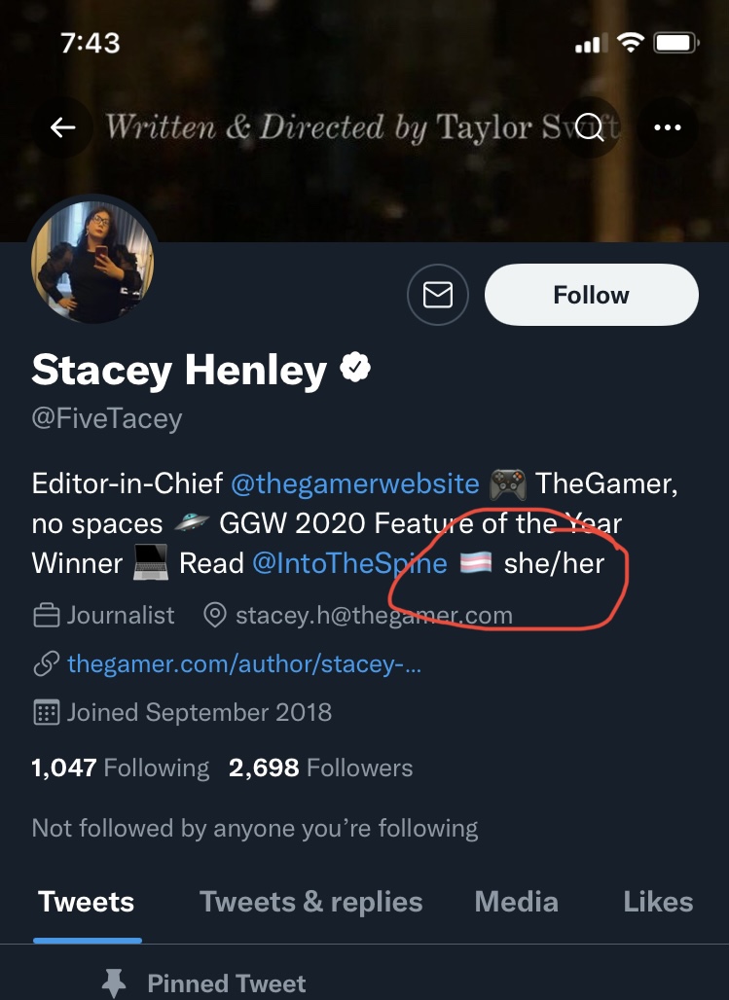The height and width of the screenshot is (1000, 729).
Task: Switch to the Media tab
Action: pos(517,902)
